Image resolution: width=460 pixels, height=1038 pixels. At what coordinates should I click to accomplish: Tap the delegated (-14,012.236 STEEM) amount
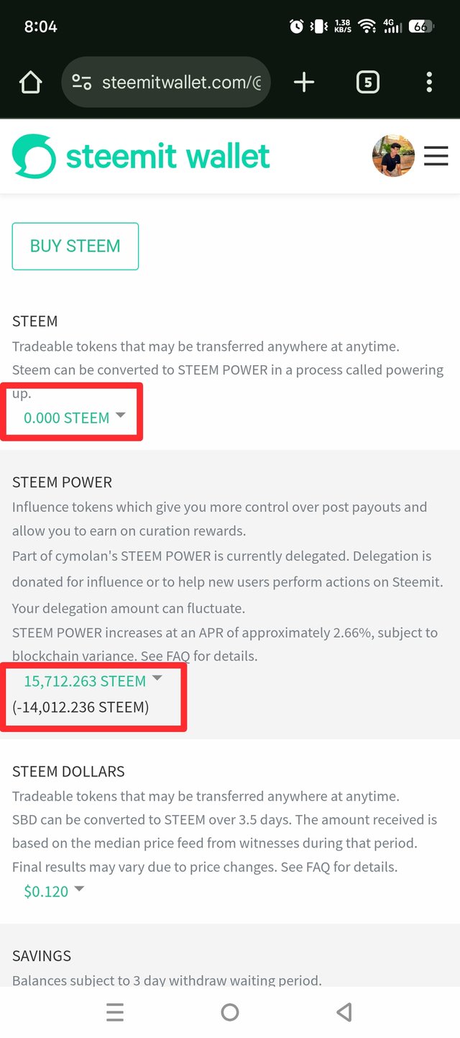pos(80,707)
